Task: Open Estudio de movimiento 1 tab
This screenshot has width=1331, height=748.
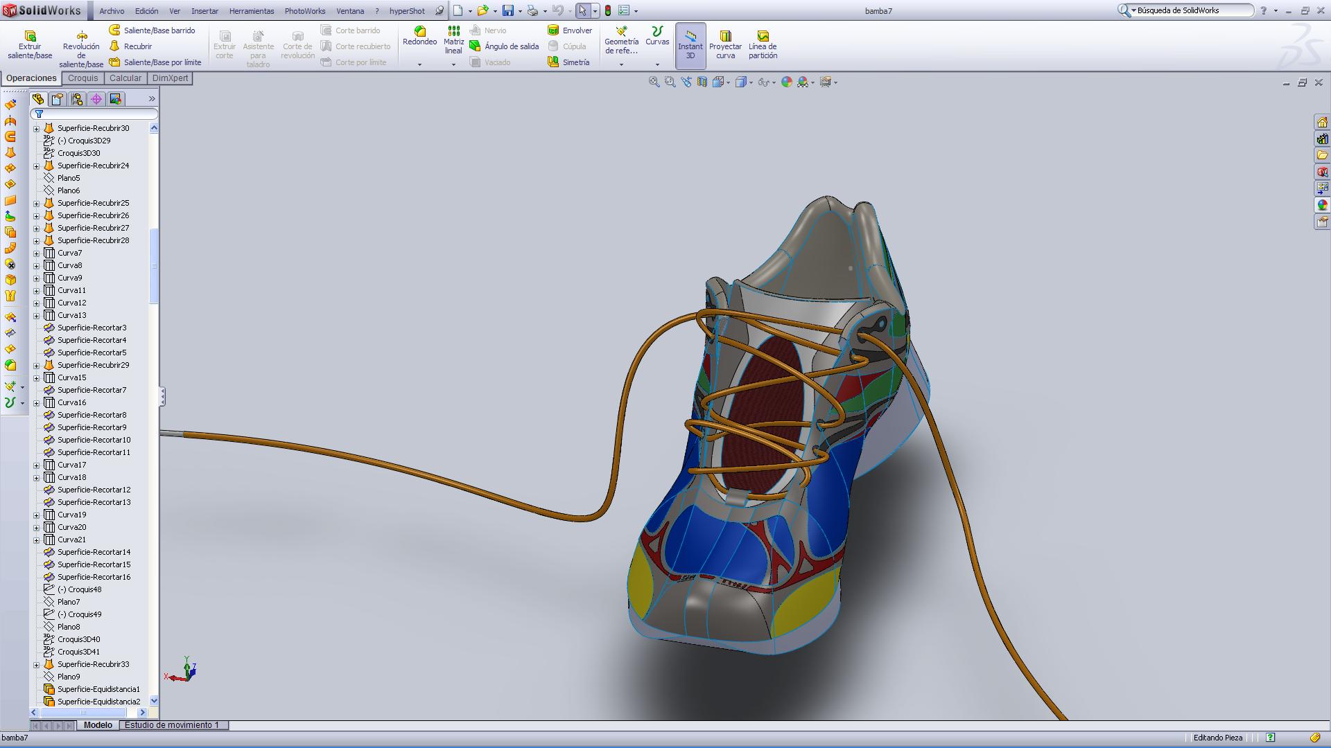Action: [x=172, y=725]
